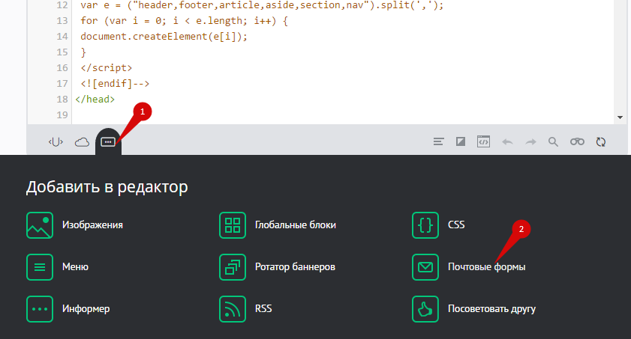The width and height of the screenshot is (631, 339).
Task: Click the refresh arrows icon
Action: (x=600, y=141)
